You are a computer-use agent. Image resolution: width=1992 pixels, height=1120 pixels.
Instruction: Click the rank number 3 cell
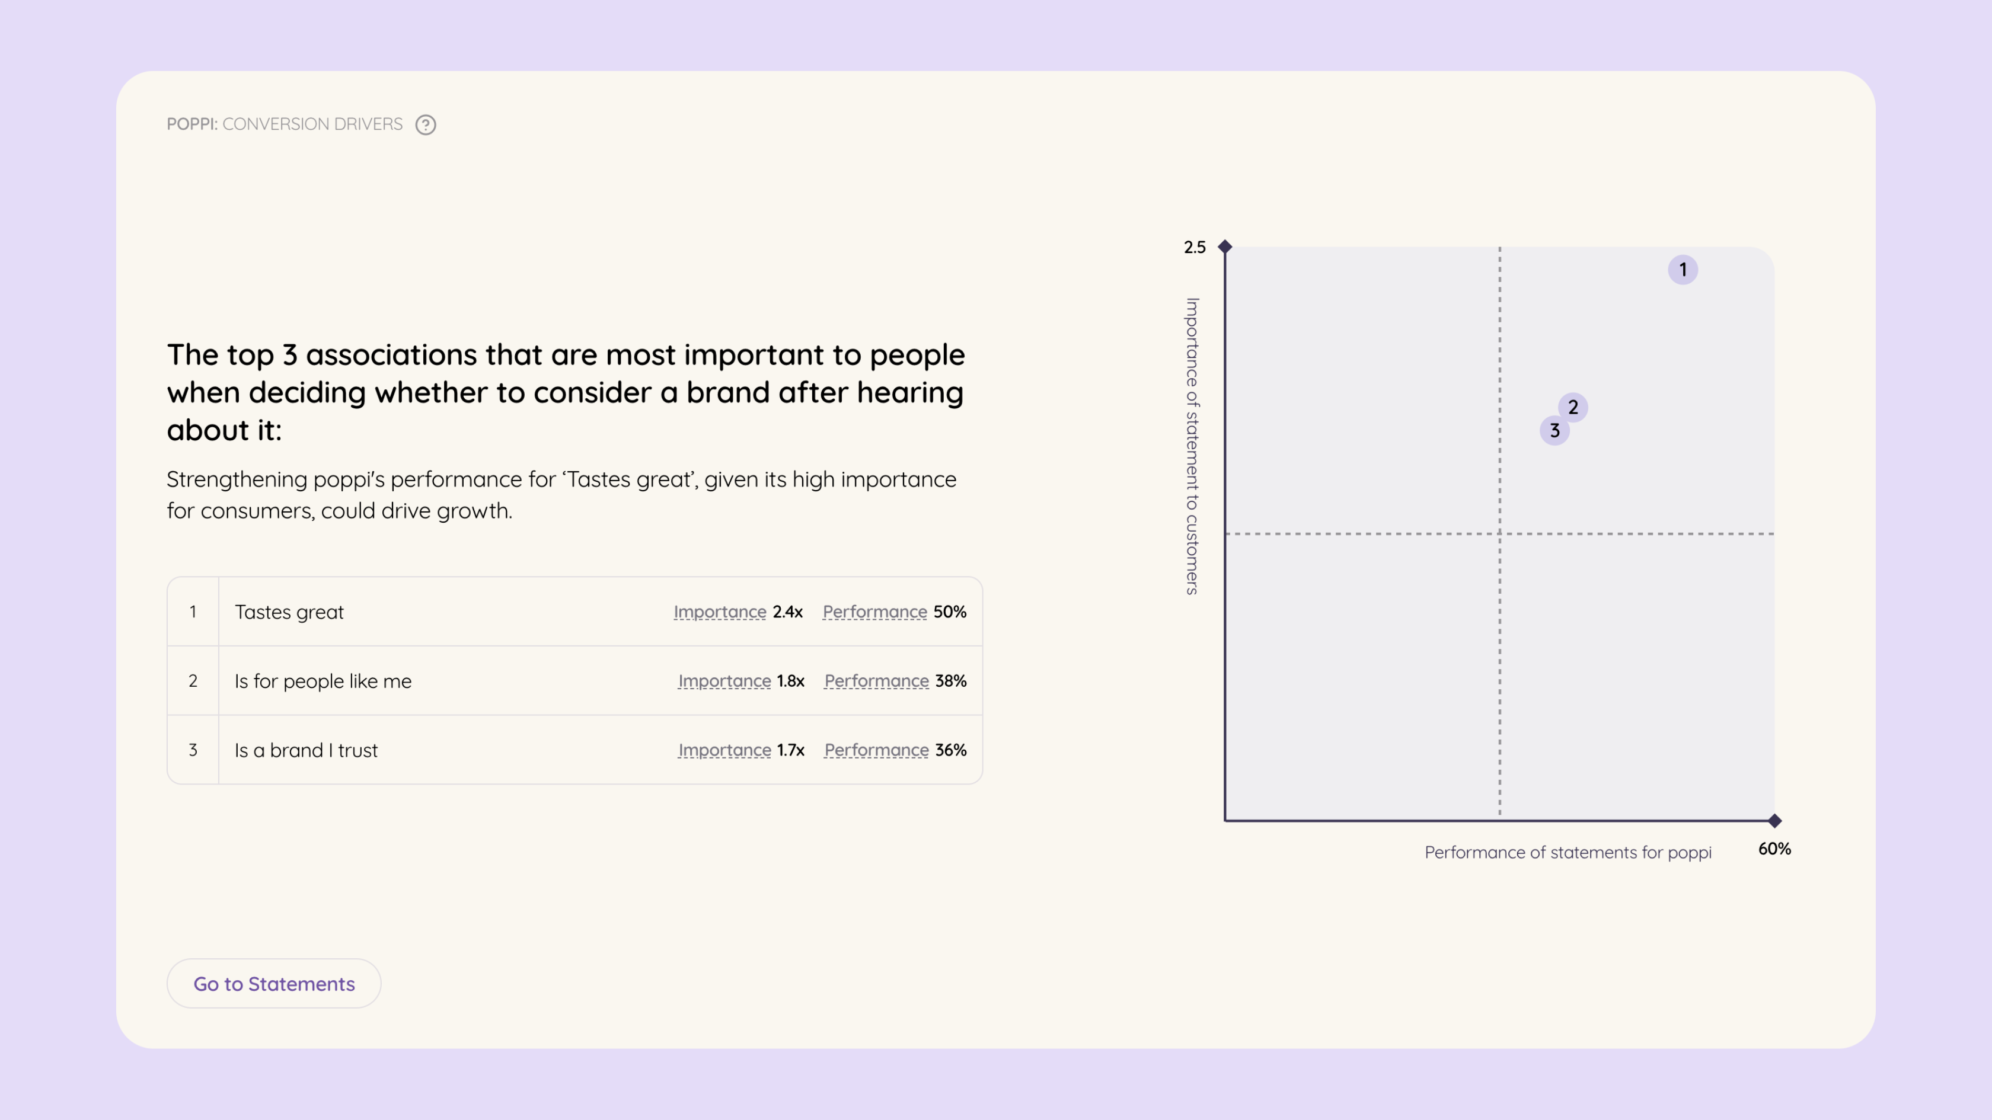pos(193,751)
